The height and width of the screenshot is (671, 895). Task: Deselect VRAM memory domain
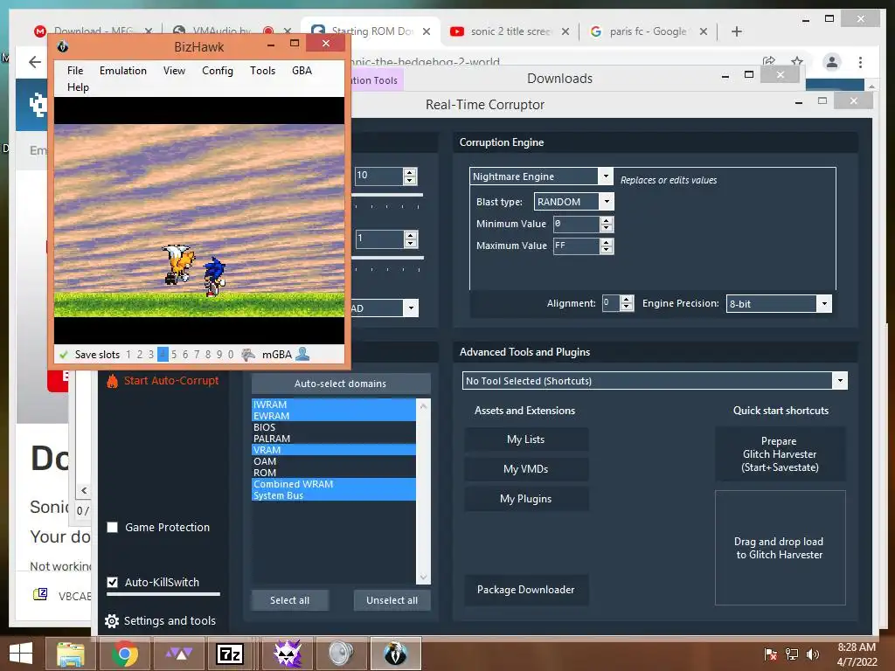tap(333, 450)
